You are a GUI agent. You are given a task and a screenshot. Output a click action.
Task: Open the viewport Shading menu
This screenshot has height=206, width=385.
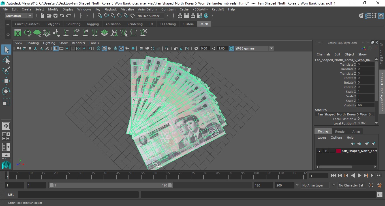(x=33, y=43)
